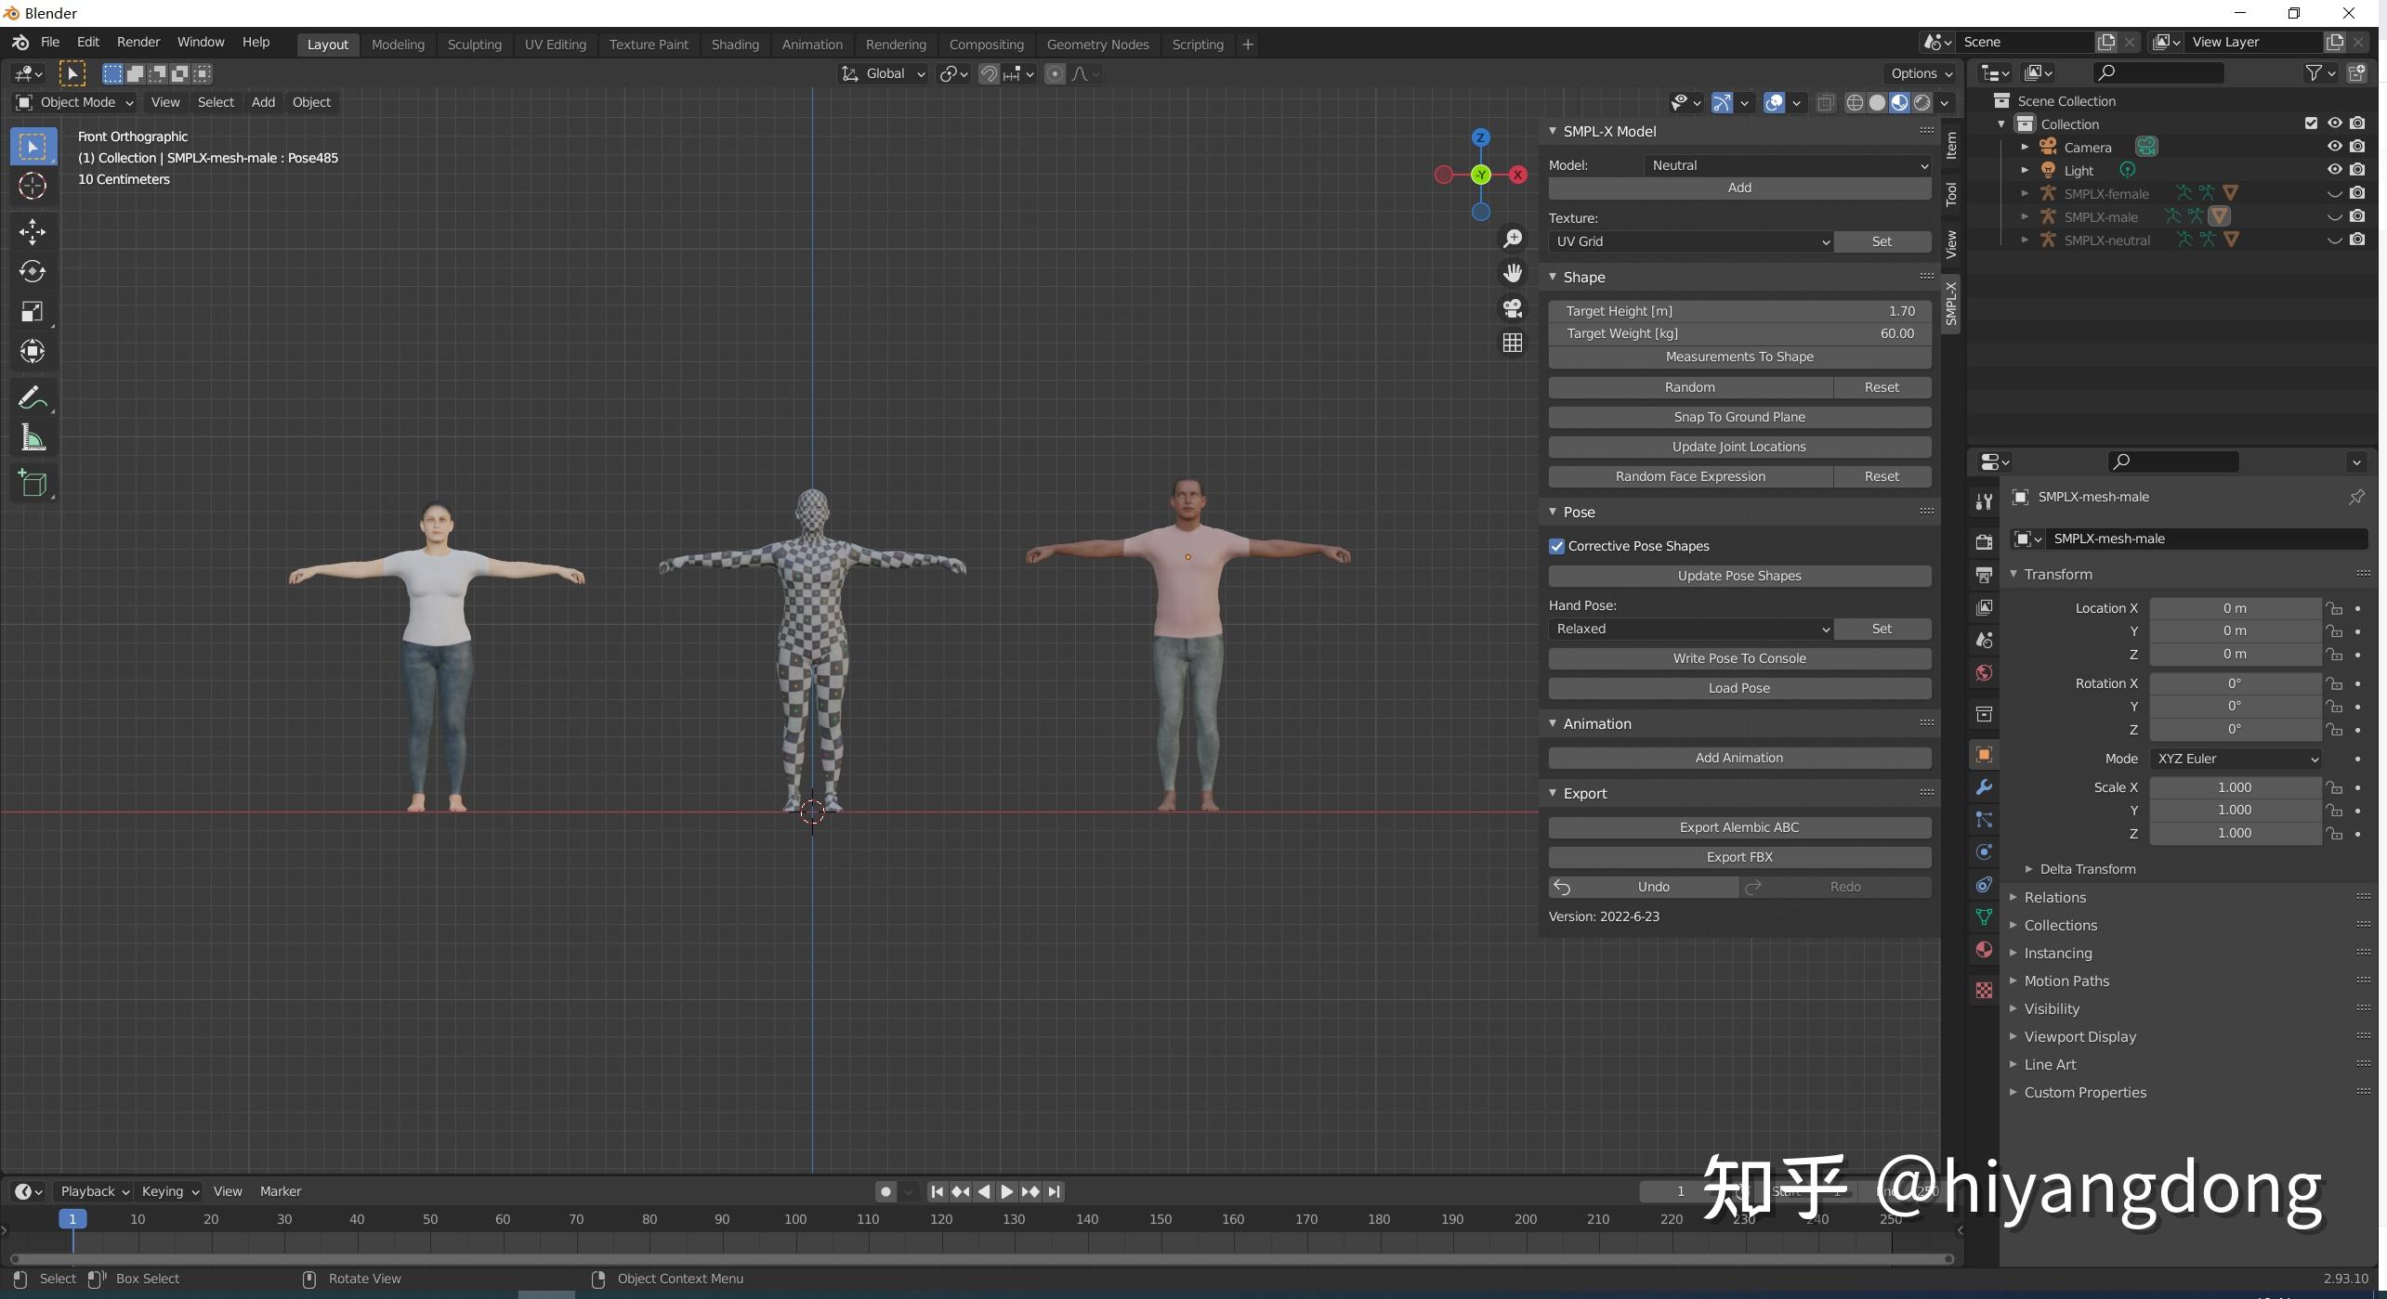The width and height of the screenshot is (2387, 1299).
Task: Click the Export FBX button
Action: 1738,857
